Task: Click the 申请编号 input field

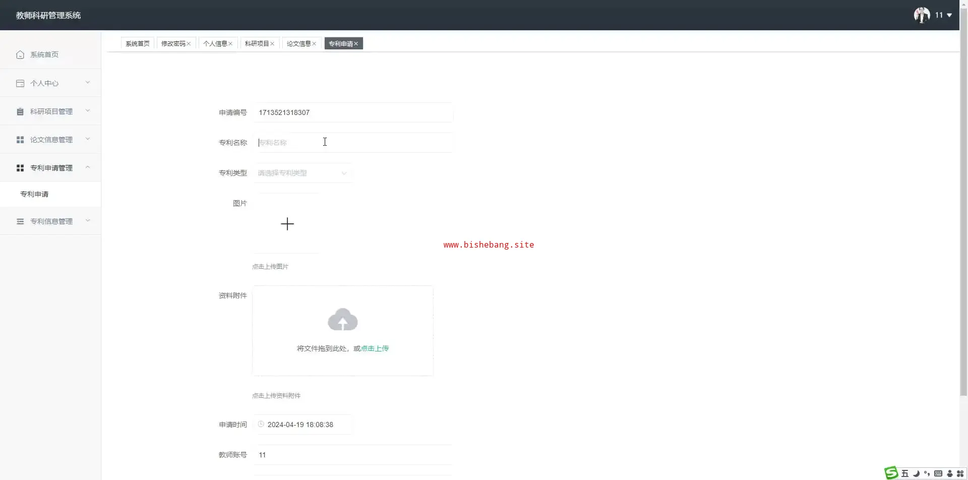Action: [x=353, y=112]
